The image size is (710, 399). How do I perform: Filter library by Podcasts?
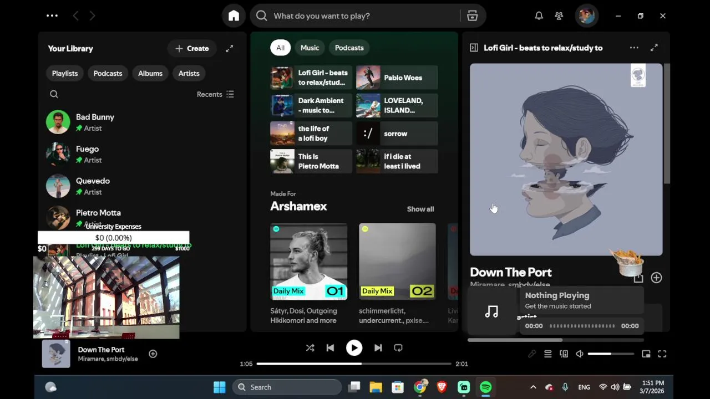pyautogui.click(x=108, y=73)
